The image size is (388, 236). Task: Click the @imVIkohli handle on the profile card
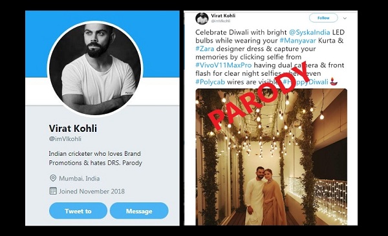tap(65, 139)
